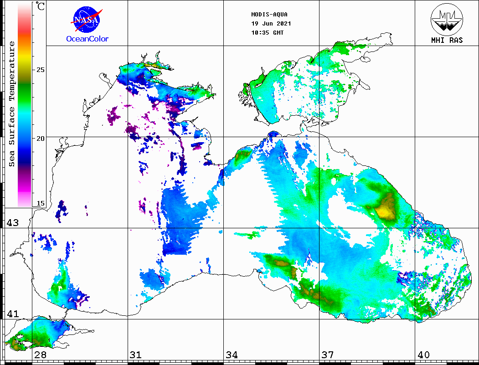
Task: Click the longitude label 34
Action: pyautogui.click(x=232, y=355)
